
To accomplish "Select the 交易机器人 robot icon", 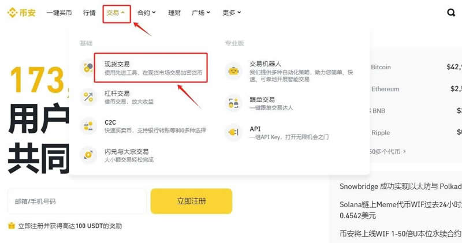I will (x=233, y=71).
